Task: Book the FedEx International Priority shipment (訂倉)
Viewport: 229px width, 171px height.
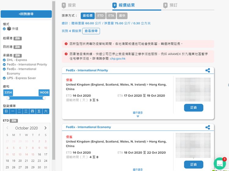Action: pyautogui.click(x=194, y=108)
